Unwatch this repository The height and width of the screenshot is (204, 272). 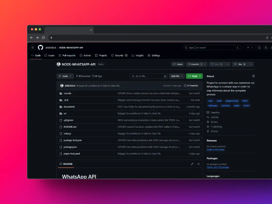tap(195, 64)
